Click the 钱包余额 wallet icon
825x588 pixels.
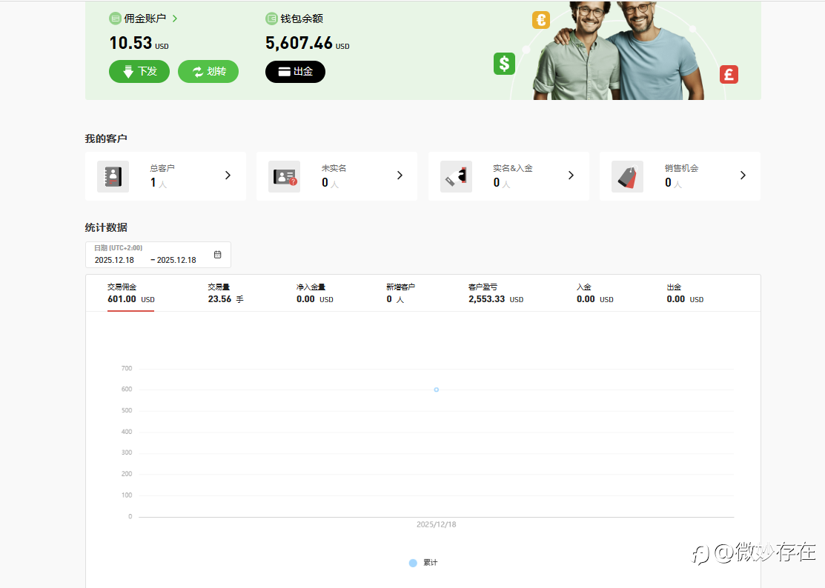point(271,19)
